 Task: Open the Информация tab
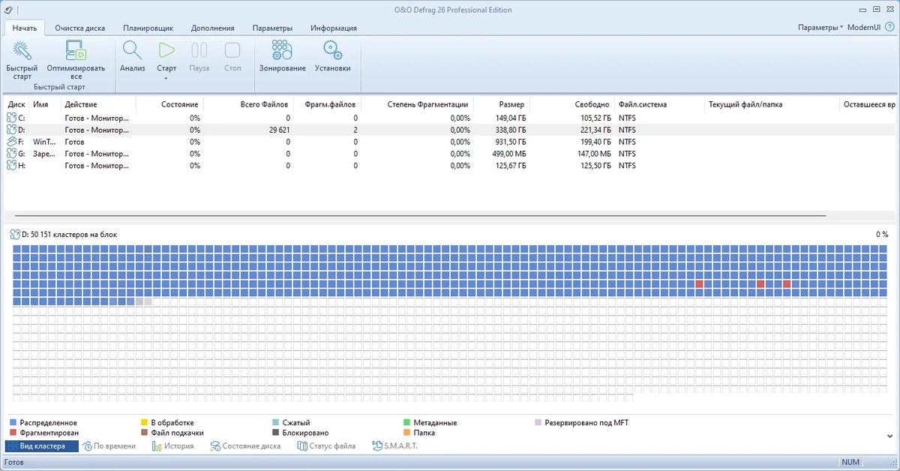[334, 28]
